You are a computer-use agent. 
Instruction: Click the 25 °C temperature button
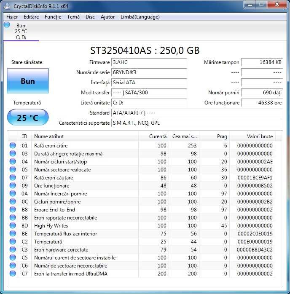[28, 118]
